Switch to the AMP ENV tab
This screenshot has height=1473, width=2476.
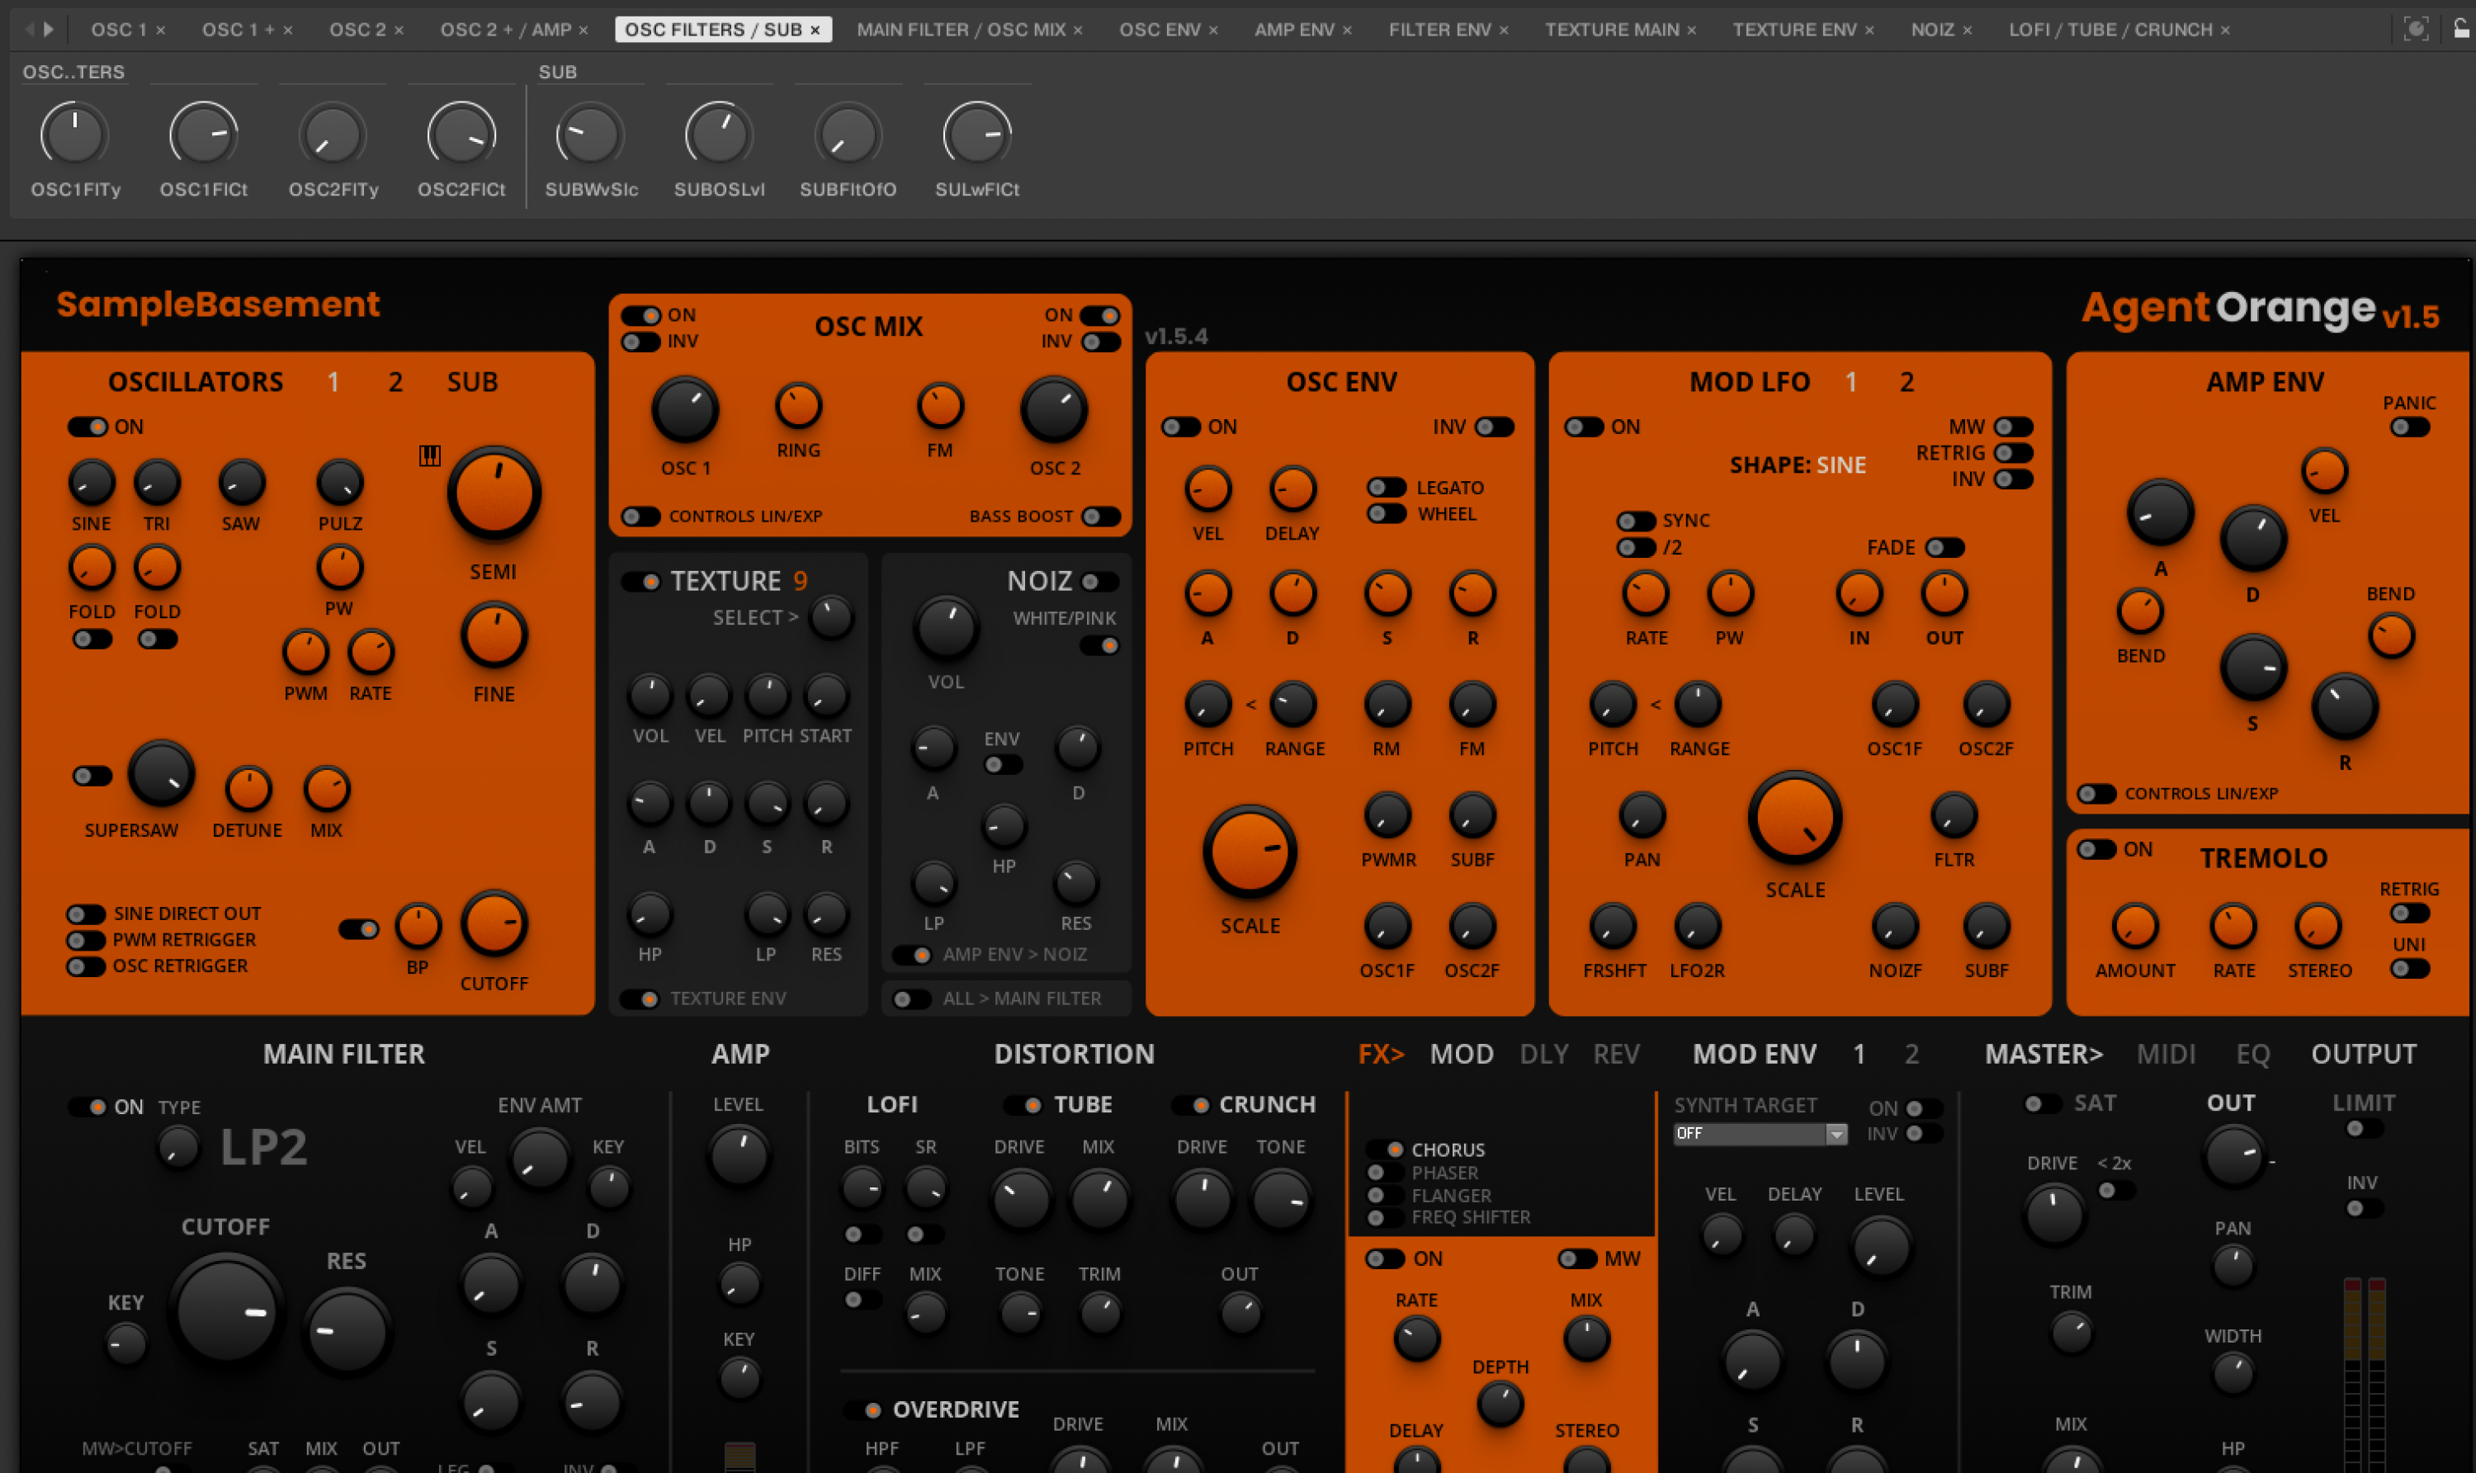(1293, 30)
